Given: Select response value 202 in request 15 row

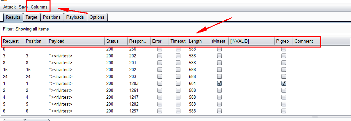Looking at the screenshot, I should tap(133, 70).
